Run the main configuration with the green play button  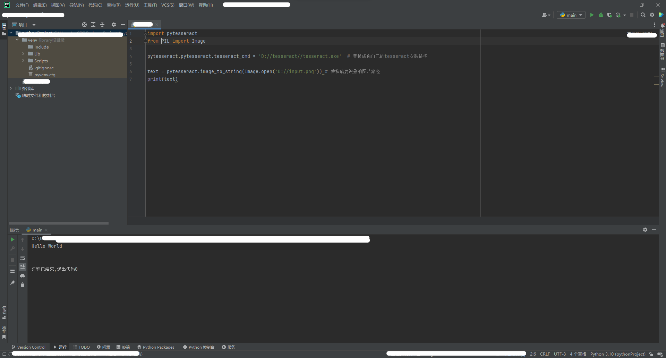592,15
